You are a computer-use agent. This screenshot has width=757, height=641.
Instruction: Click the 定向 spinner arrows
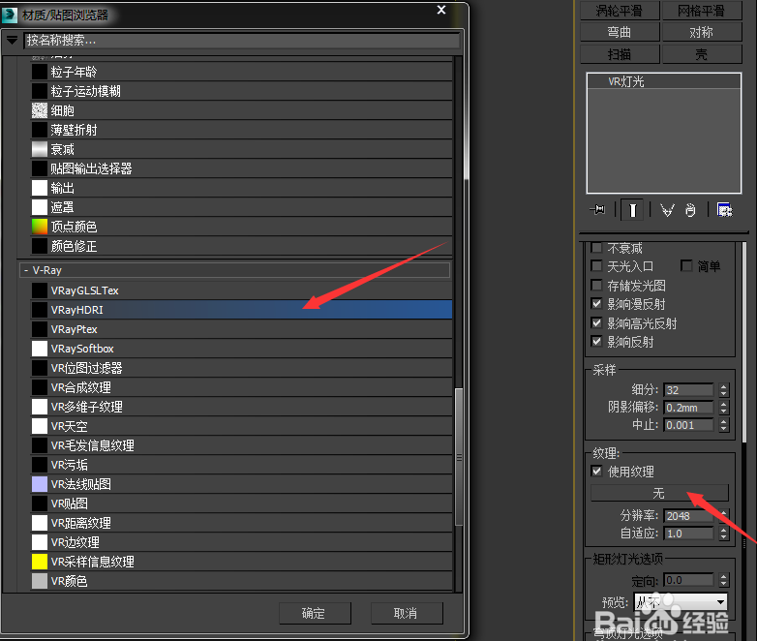point(723,580)
